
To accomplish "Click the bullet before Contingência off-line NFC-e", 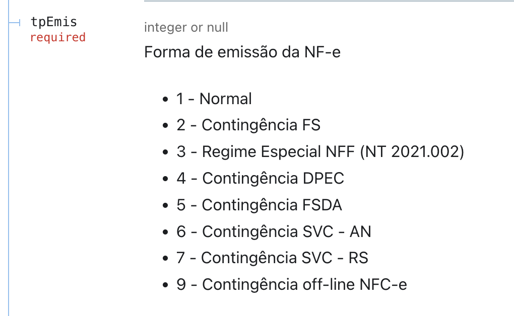I will (165, 285).
